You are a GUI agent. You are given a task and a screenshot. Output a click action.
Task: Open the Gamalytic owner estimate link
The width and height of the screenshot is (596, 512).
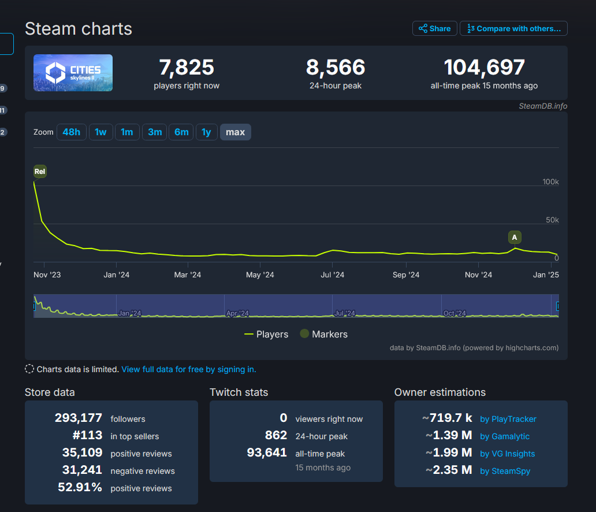pyautogui.click(x=504, y=436)
